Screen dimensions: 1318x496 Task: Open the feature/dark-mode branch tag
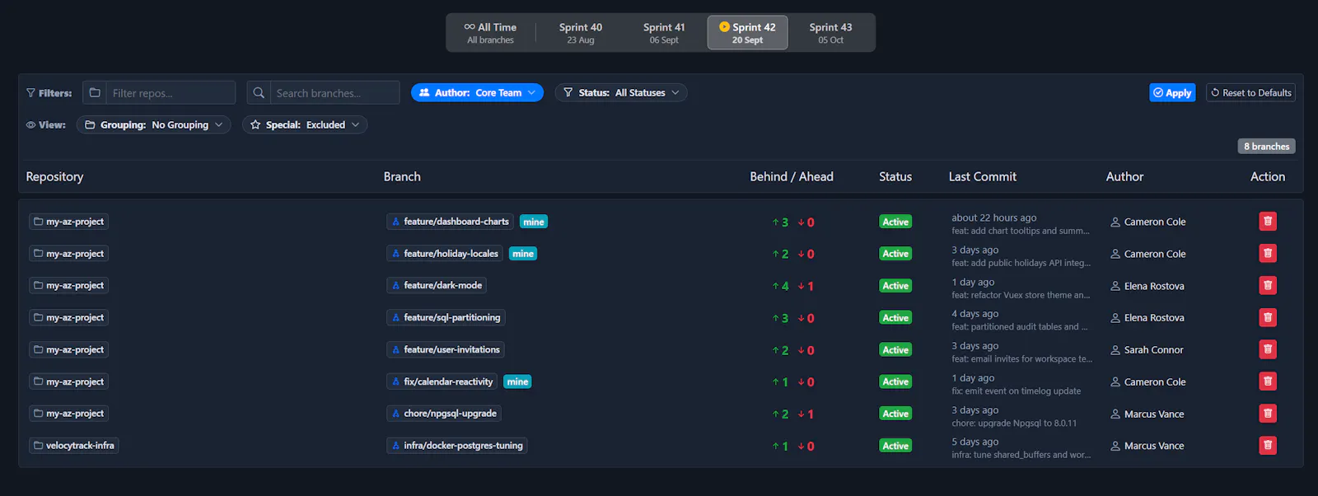click(437, 286)
